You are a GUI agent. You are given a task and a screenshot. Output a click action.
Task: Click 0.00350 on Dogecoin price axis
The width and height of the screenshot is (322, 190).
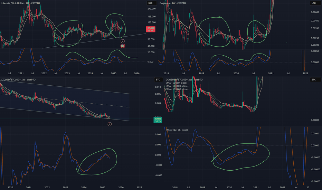click(315, 28)
